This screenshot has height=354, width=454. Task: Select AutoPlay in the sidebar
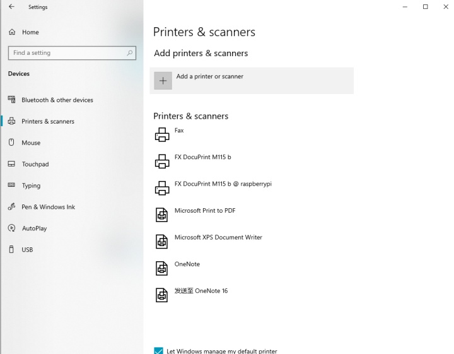34,228
